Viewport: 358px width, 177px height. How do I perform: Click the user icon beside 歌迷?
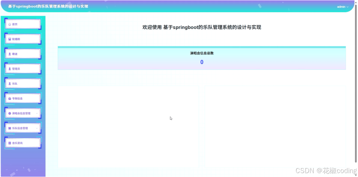coord(10,54)
